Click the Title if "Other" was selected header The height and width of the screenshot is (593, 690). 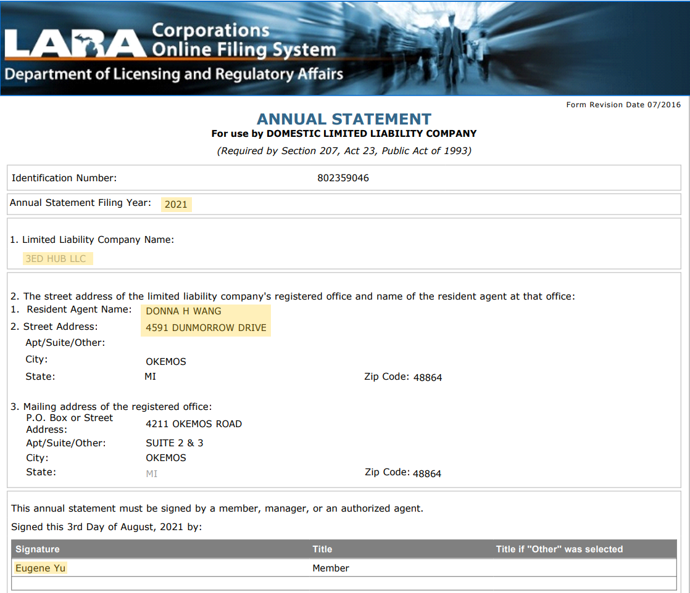pyautogui.click(x=559, y=549)
